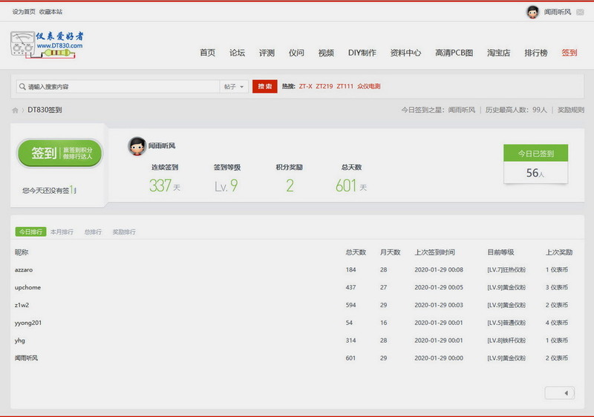Click the previous page arrow button
Image resolution: width=594 pixels, height=417 pixels.
pos(560,393)
